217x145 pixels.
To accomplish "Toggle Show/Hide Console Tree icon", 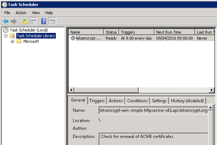I will [33, 21].
